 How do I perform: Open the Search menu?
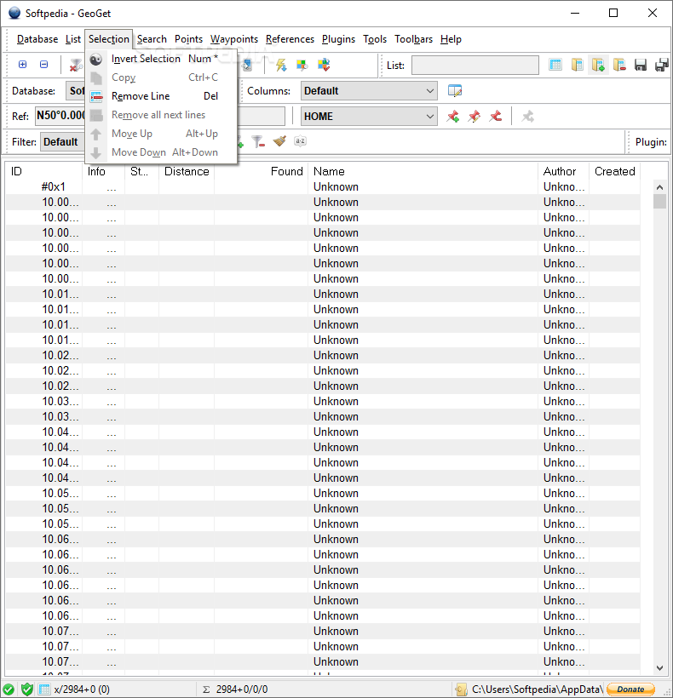point(152,39)
